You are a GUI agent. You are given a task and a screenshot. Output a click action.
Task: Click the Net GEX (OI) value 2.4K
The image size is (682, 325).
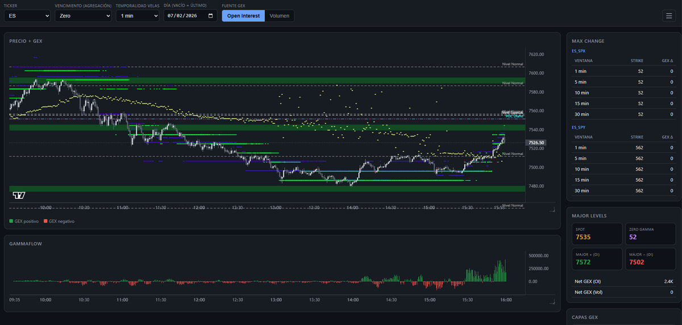668,281
